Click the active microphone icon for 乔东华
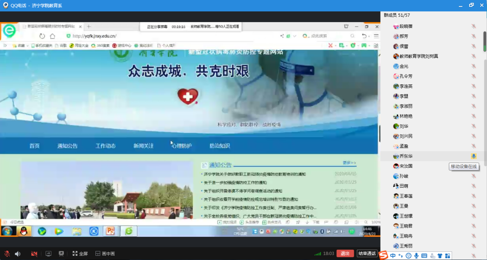Viewport: 487px width, 260px height. pos(474,156)
